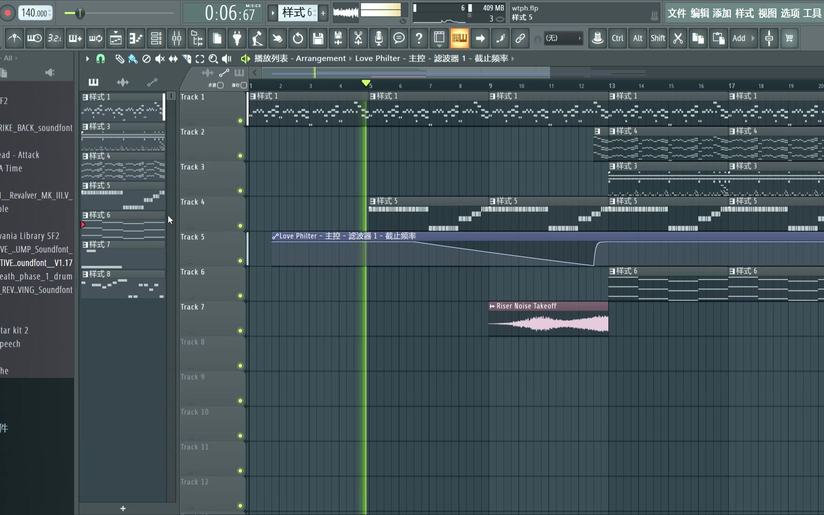824x515 pixels.
Task: Adjust the master volume slider
Action: 79,13
